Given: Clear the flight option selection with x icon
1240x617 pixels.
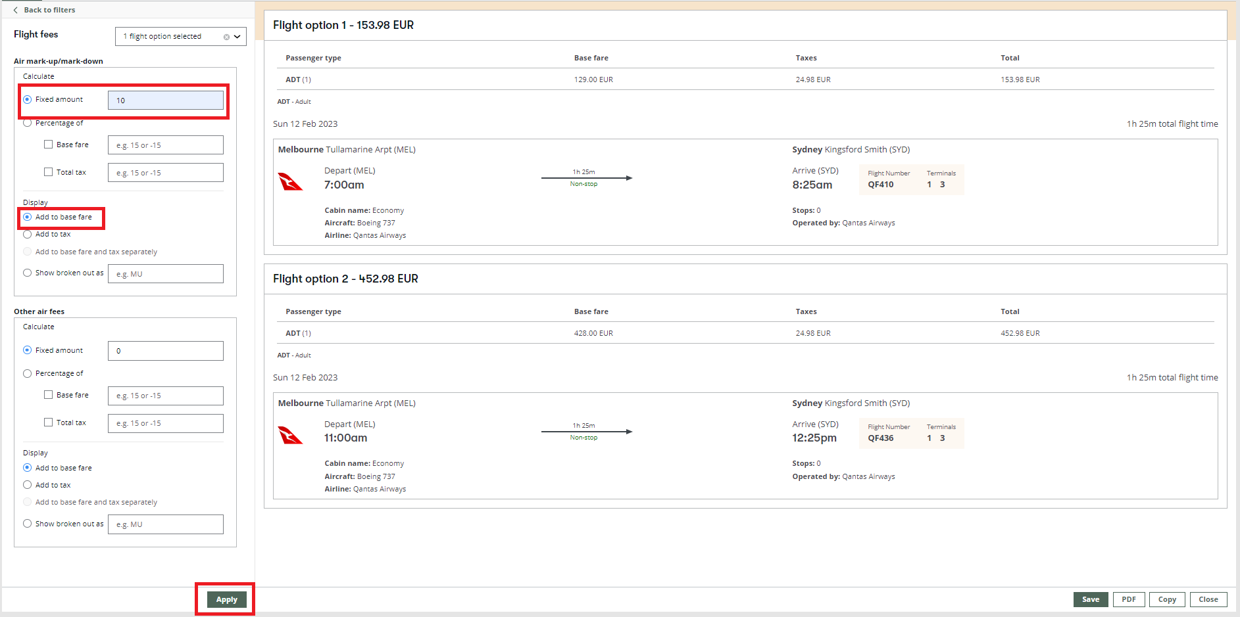Looking at the screenshot, I should [226, 37].
